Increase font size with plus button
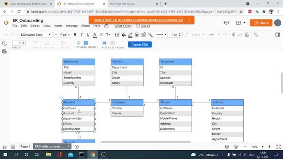This screenshot has height=159, width=283. pos(69,34)
